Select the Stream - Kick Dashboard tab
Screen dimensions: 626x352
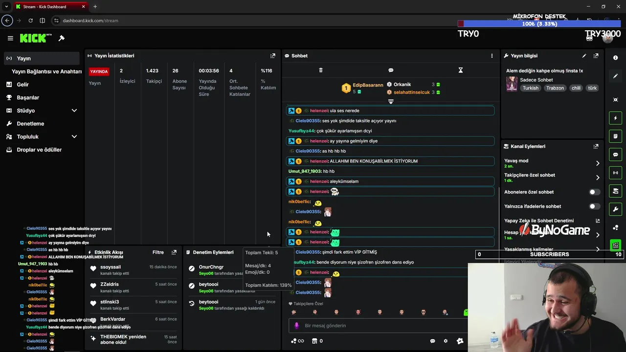50,6
